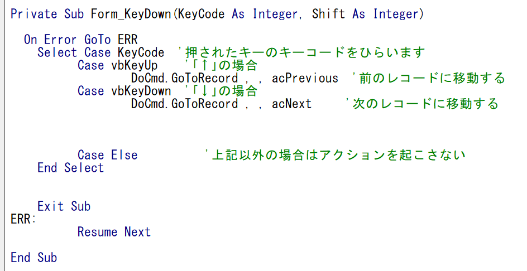
Task: Click Case vbKeyUp line
Action: tap(118, 65)
